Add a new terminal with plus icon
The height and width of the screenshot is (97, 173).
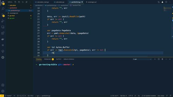click(155, 59)
